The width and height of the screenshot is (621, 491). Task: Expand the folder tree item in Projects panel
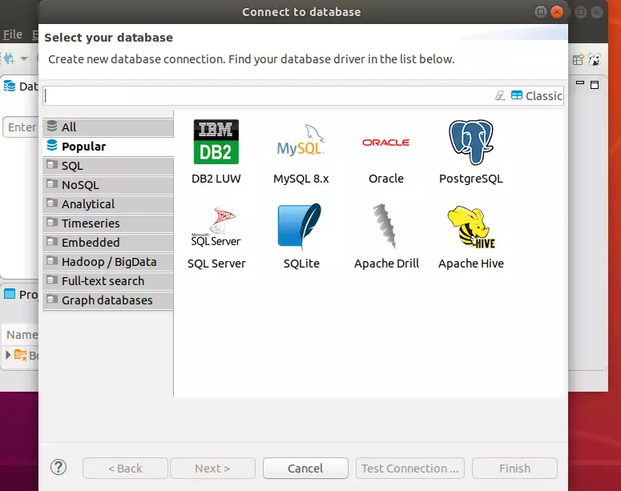(x=7, y=354)
